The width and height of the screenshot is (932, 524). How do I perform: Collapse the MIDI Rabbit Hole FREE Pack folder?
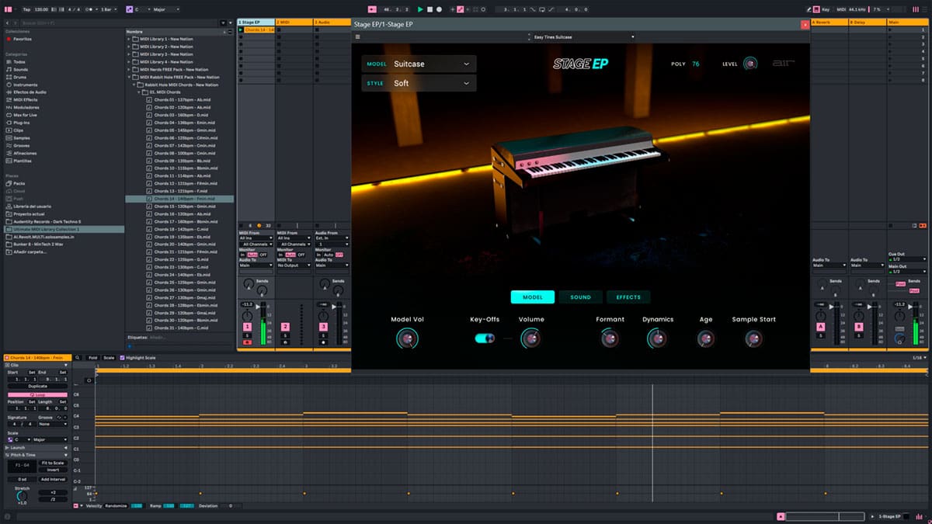pyautogui.click(x=129, y=77)
